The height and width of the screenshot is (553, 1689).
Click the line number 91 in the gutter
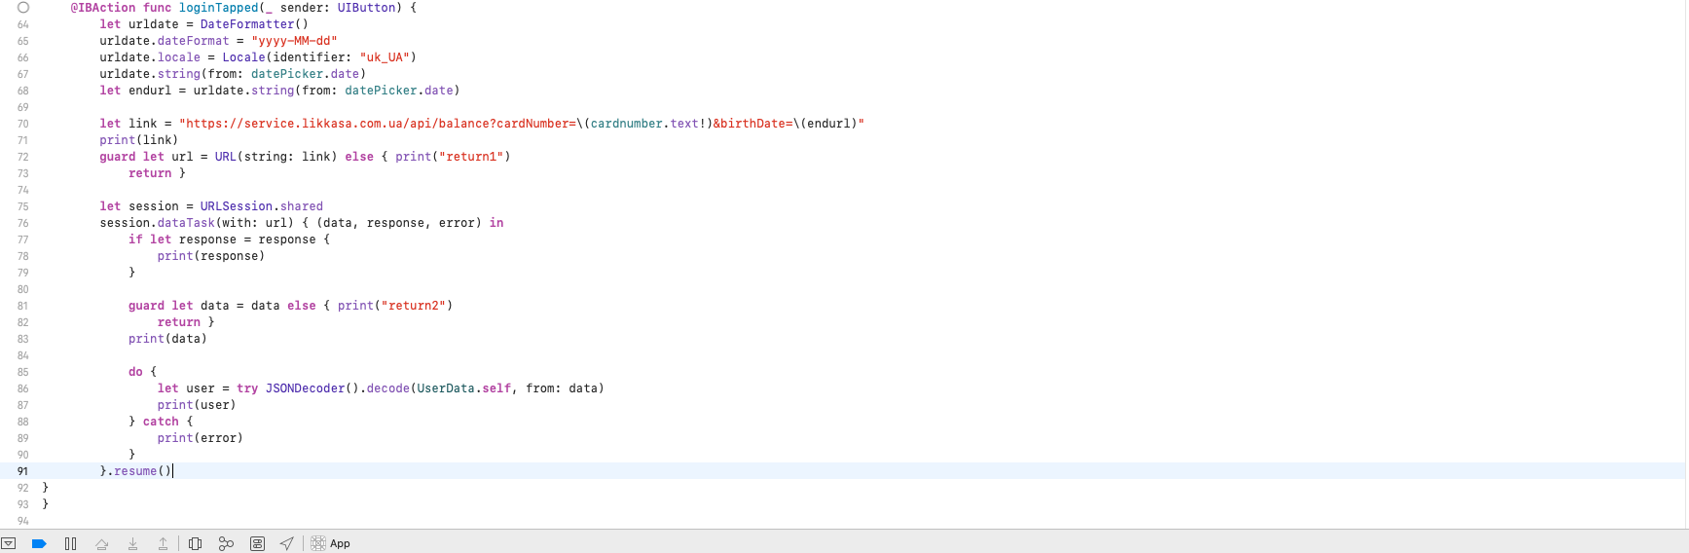click(22, 471)
